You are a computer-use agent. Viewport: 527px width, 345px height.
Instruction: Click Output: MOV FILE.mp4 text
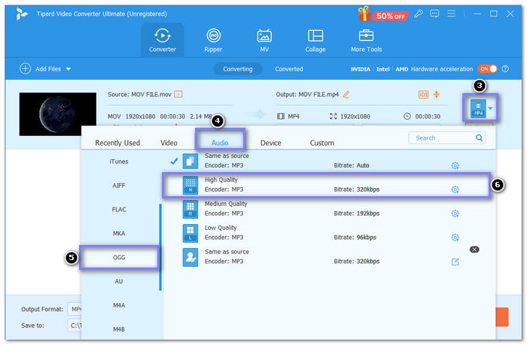(x=307, y=94)
